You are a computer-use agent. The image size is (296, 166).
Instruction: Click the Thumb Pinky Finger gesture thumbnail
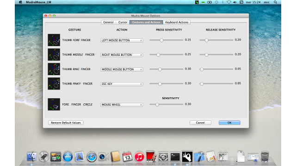pos(54,83)
